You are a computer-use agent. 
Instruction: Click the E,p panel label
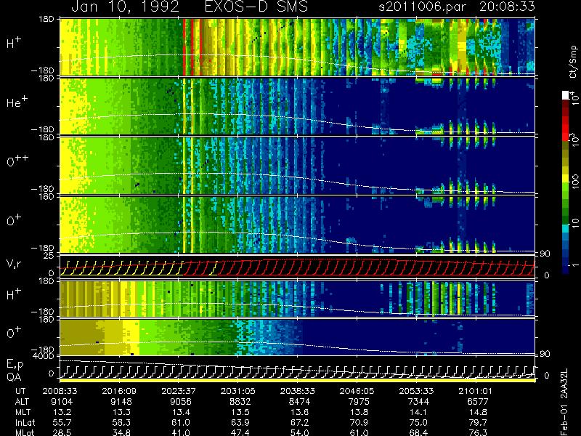15,365
